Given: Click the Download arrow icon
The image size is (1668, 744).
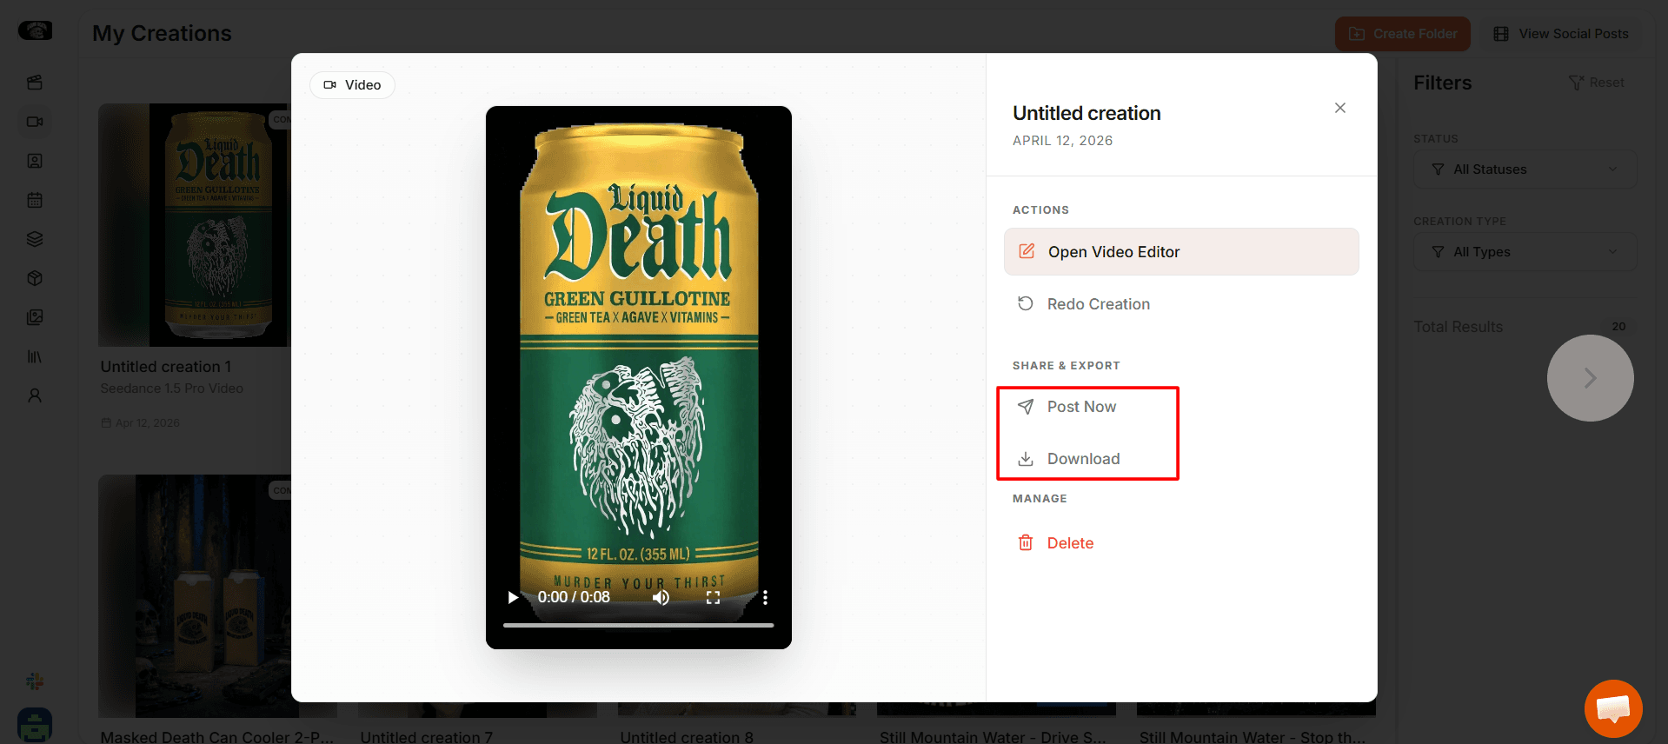Looking at the screenshot, I should 1026,459.
